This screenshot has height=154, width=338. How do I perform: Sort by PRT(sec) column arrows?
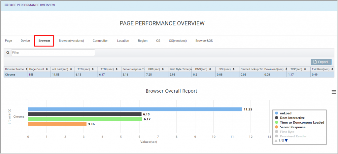point(162,69)
